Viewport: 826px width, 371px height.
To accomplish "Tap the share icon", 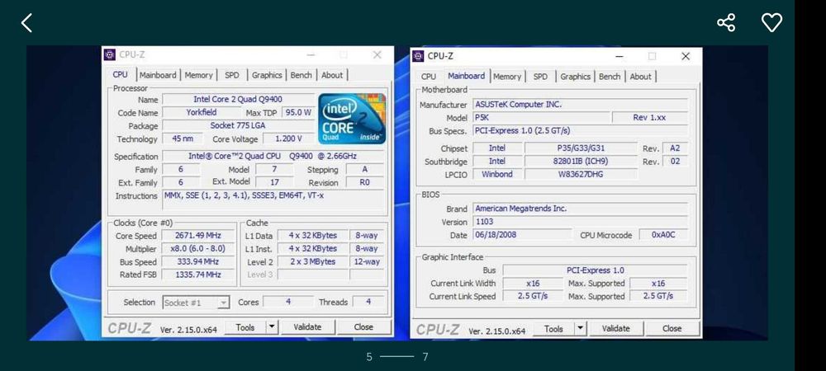I will click(x=726, y=22).
